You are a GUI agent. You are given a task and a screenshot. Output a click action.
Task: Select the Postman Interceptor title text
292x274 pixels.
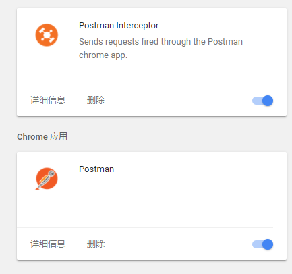click(x=119, y=26)
